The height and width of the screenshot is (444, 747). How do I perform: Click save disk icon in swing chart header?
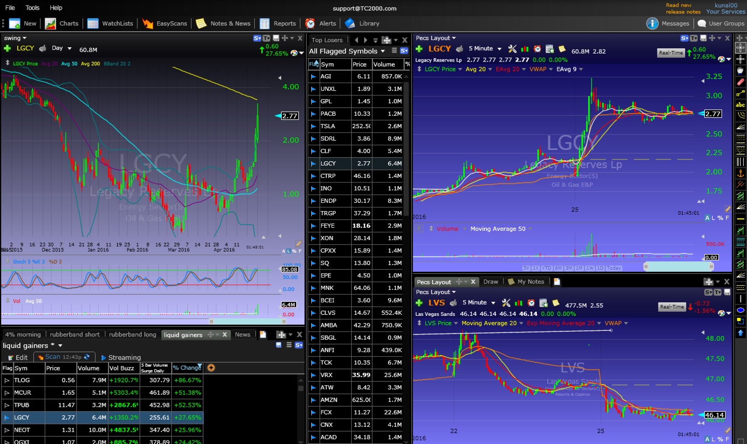click(276, 38)
